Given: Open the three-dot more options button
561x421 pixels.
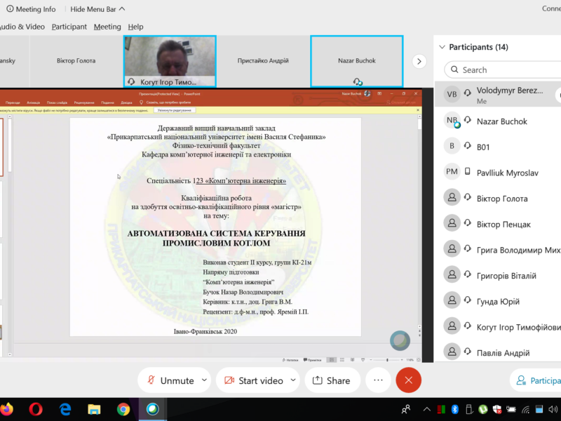Looking at the screenshot, I should click(378, 380).
